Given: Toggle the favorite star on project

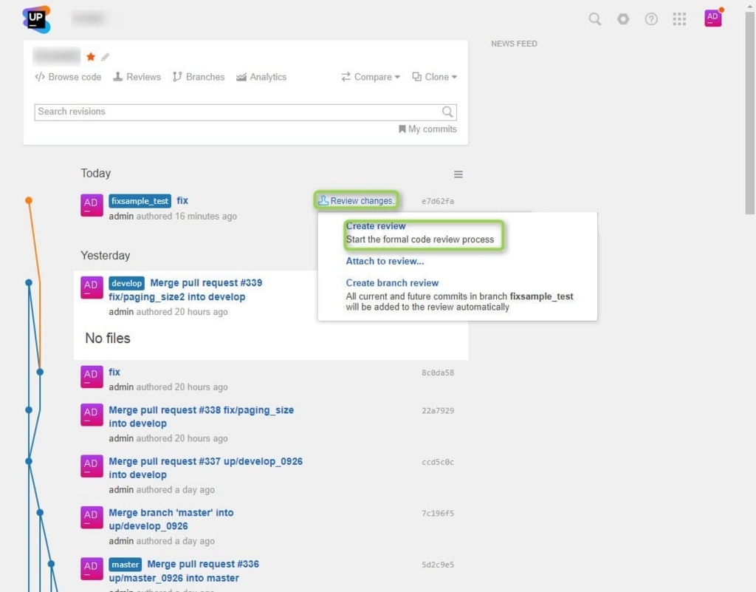Looking at the screenshot, I should 91,57.
